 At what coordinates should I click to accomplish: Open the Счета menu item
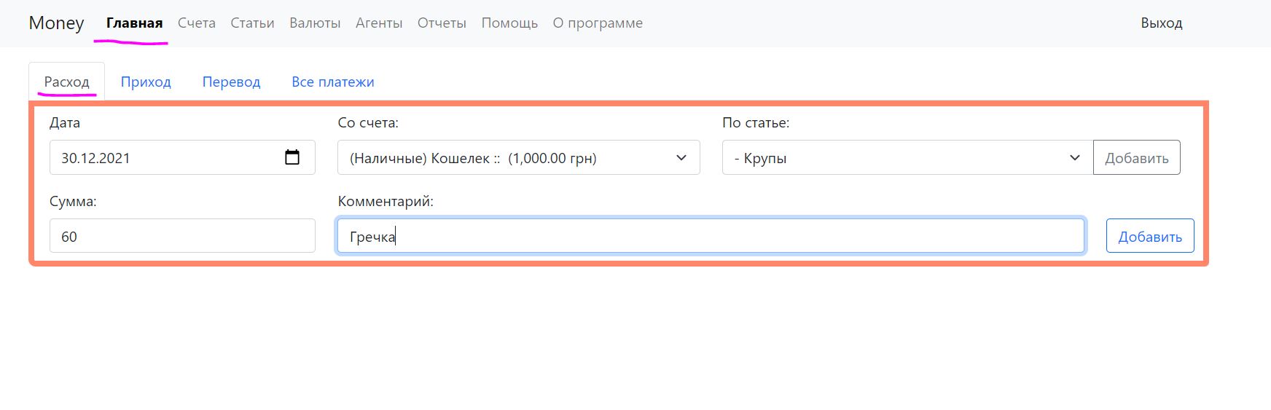click(x=196, y=23)
